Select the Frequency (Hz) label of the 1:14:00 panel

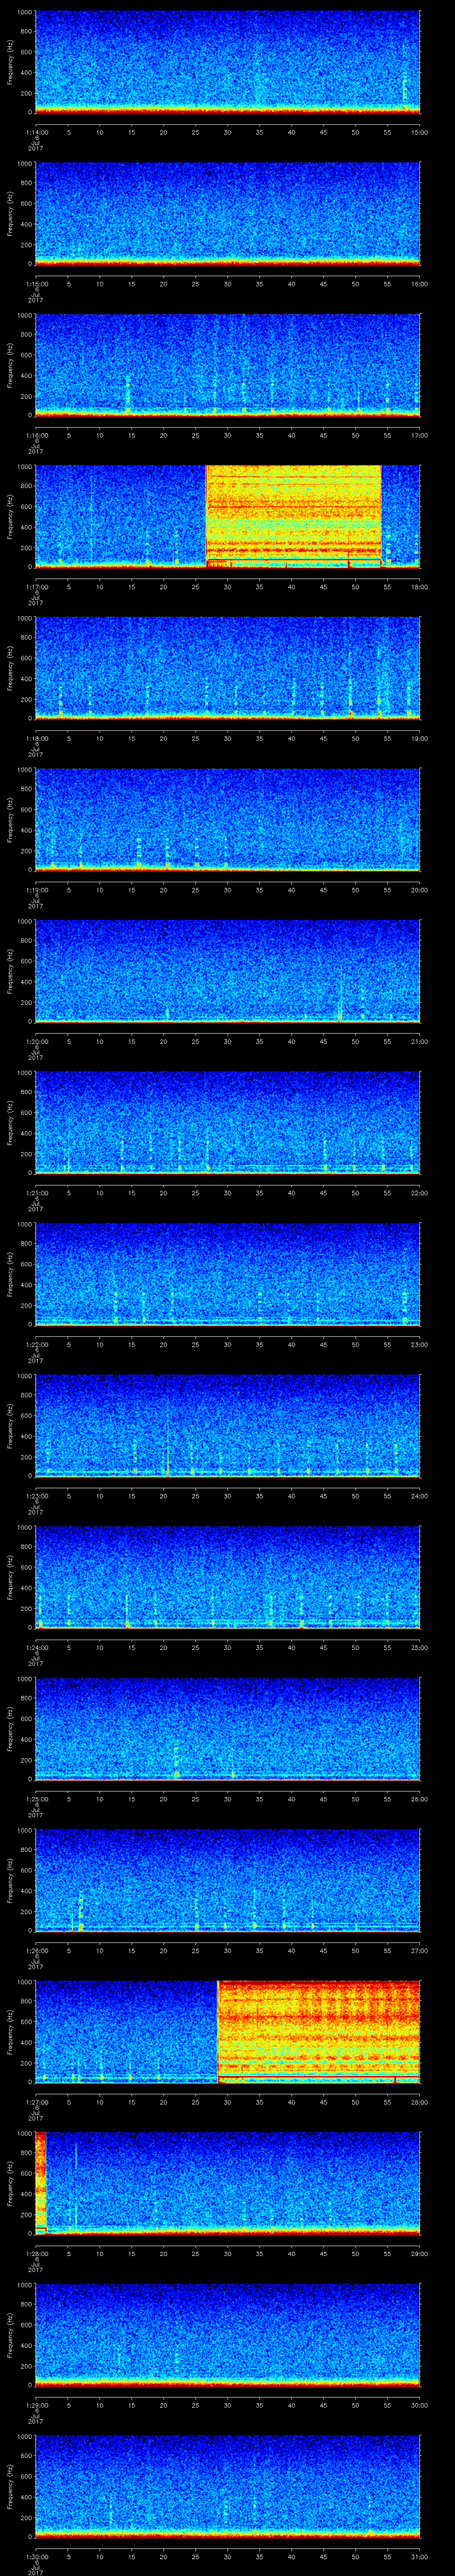click(x=11, y=62)
